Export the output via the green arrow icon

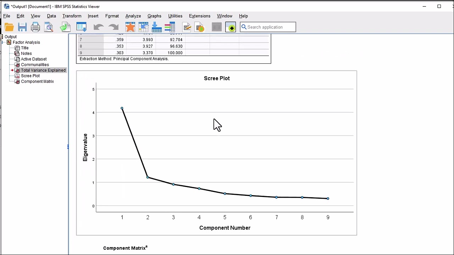tap(65, 27)
